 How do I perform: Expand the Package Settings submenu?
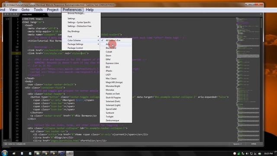pyautogui.click(x=81, y=44)
